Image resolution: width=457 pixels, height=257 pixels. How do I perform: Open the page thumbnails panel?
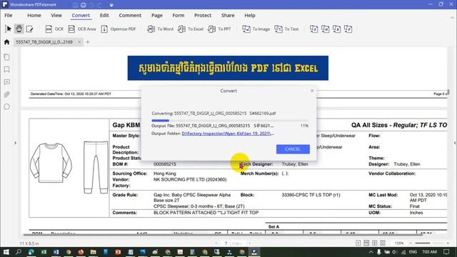[x=6, y=57]
